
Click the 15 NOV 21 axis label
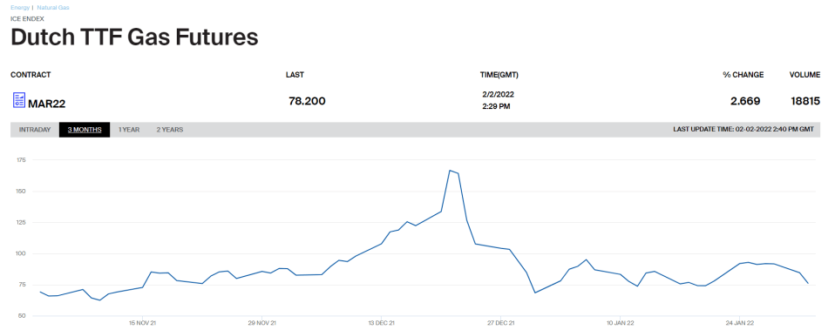point(143,323)
